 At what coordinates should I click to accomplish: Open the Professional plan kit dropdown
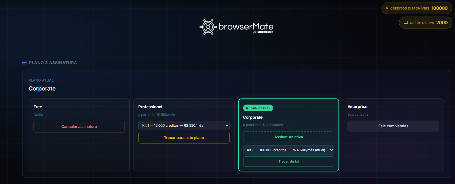pos(184,125)
